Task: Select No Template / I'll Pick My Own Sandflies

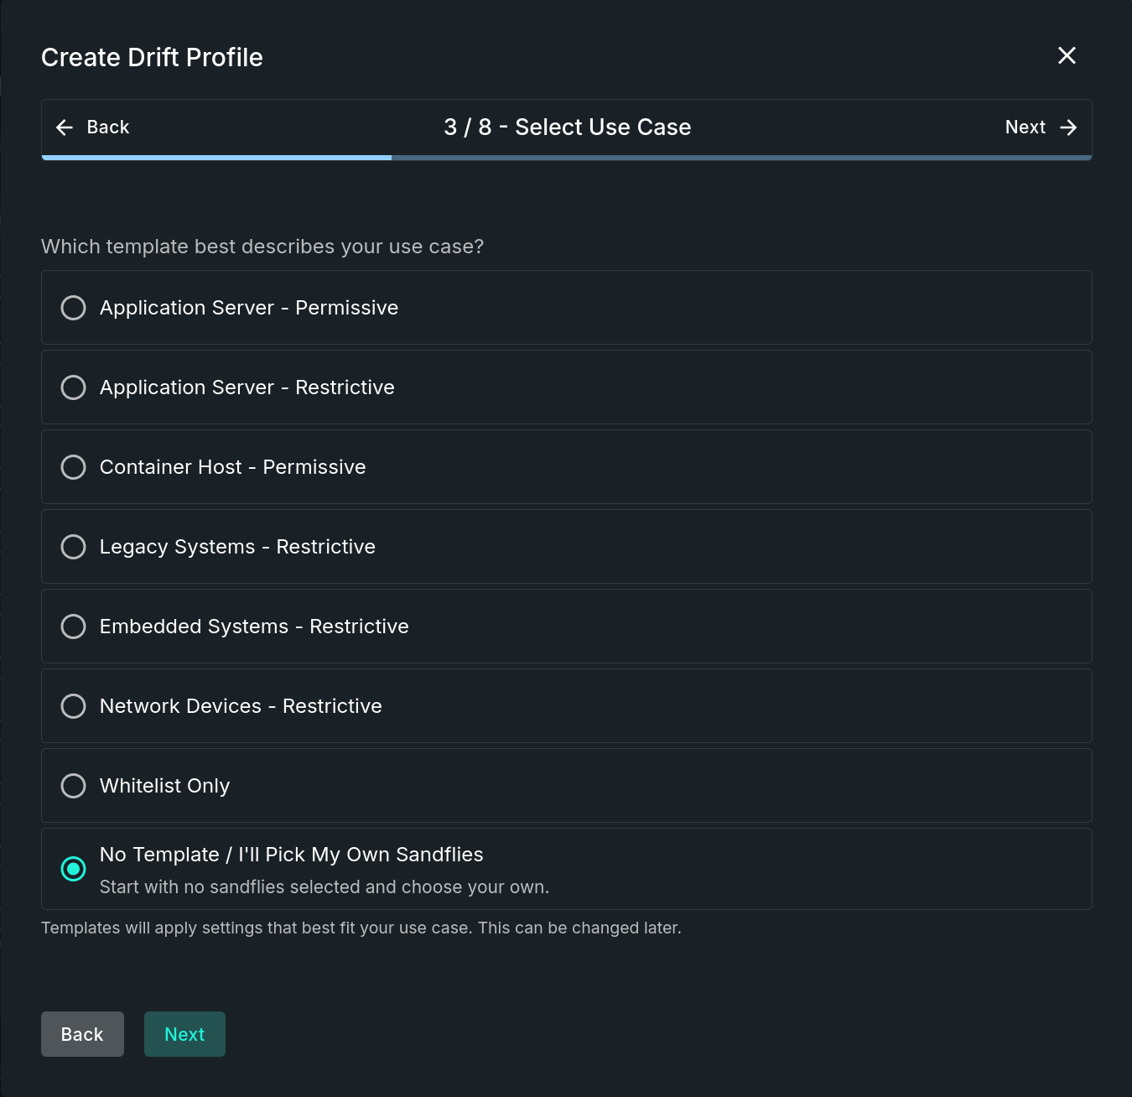Action: [x=73, y=870]
